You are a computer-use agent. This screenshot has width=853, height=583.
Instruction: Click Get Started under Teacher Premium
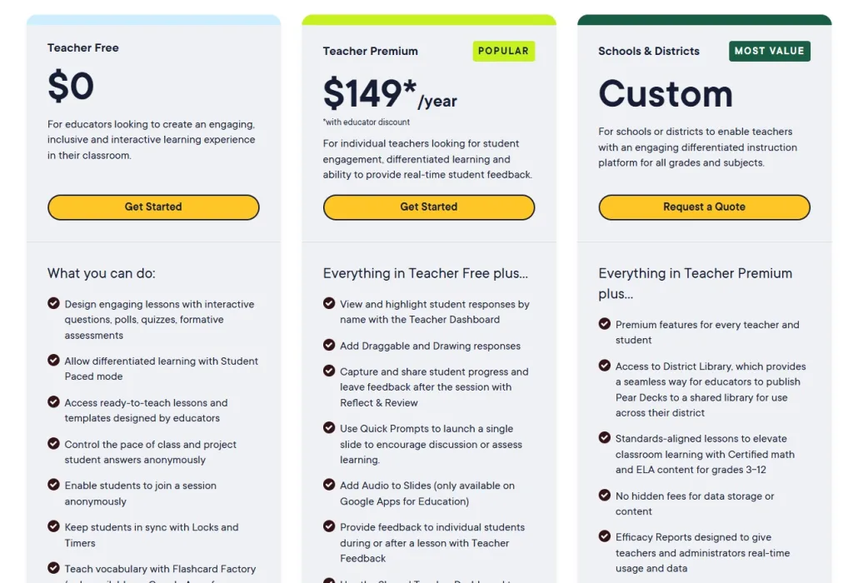428,207
